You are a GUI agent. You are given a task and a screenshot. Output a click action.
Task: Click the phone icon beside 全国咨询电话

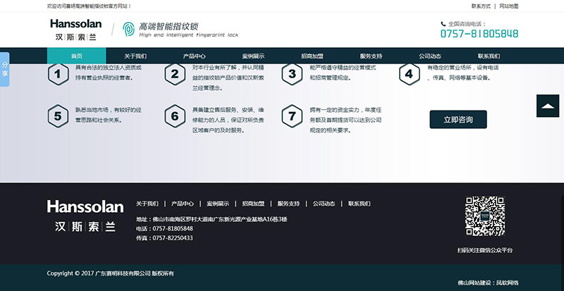point(443,24)
